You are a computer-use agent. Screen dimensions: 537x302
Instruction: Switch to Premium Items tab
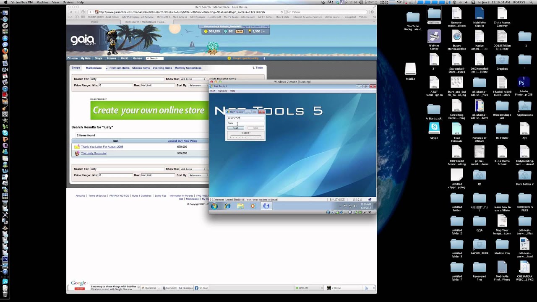pyautogui.click(x=120, y=68)
